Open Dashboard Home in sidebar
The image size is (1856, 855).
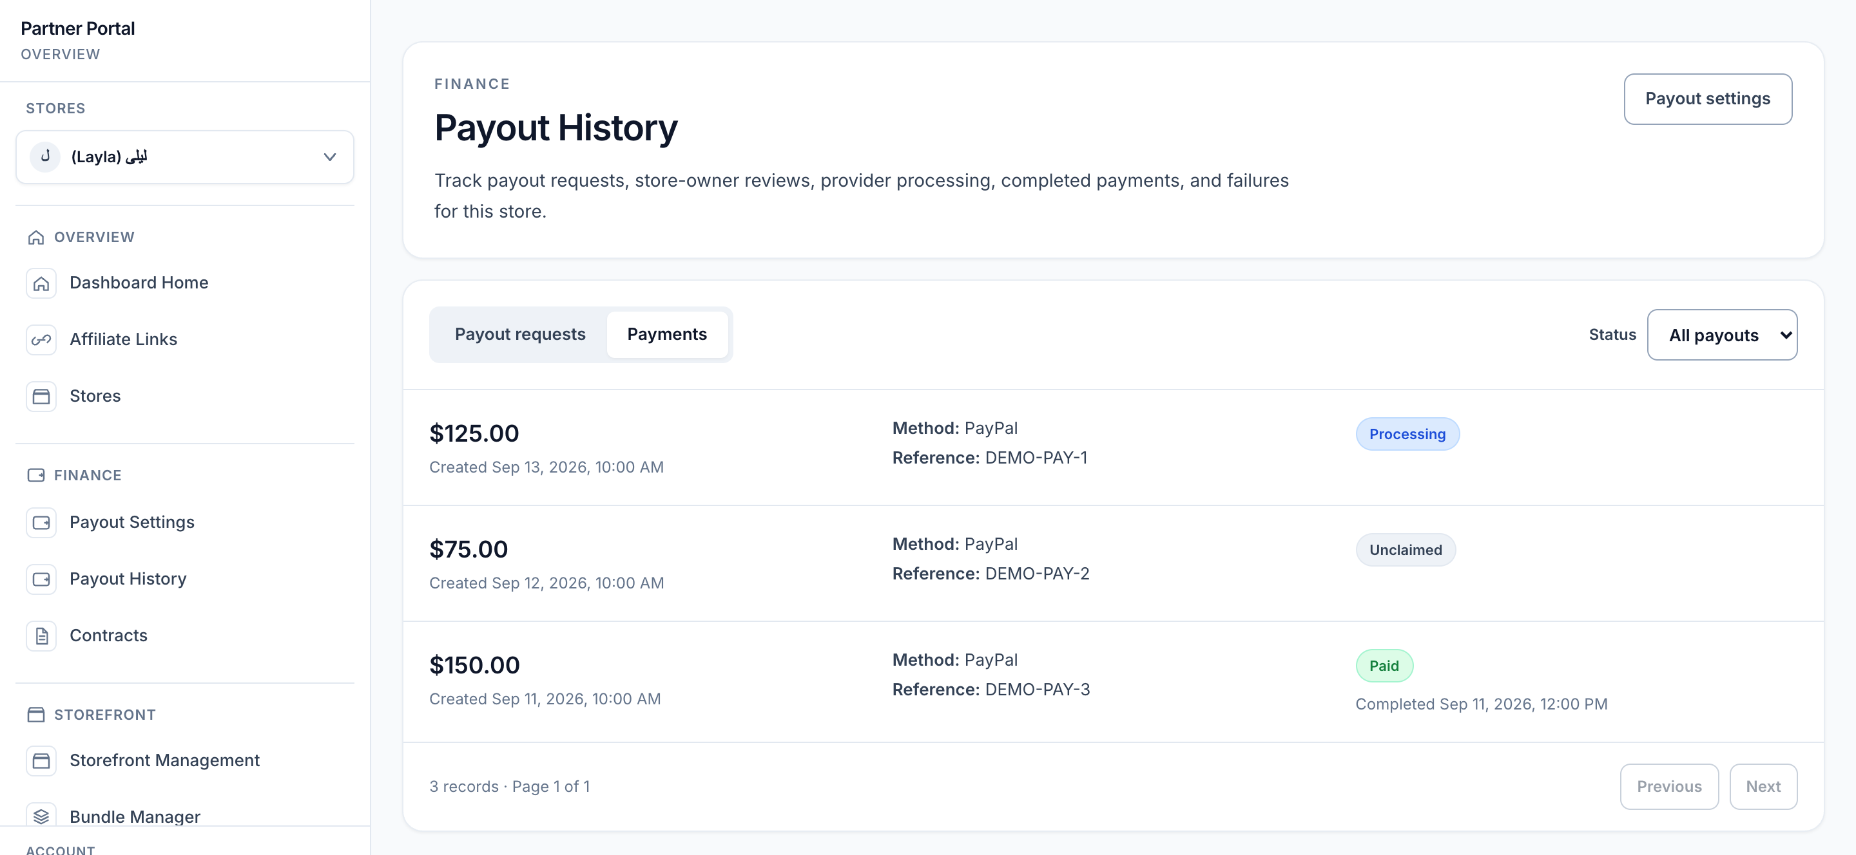pos(184,283)
